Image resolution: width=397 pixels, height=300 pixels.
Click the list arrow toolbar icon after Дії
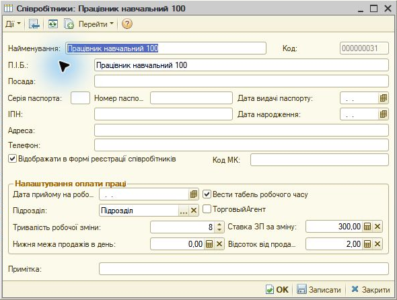(34, 24)
